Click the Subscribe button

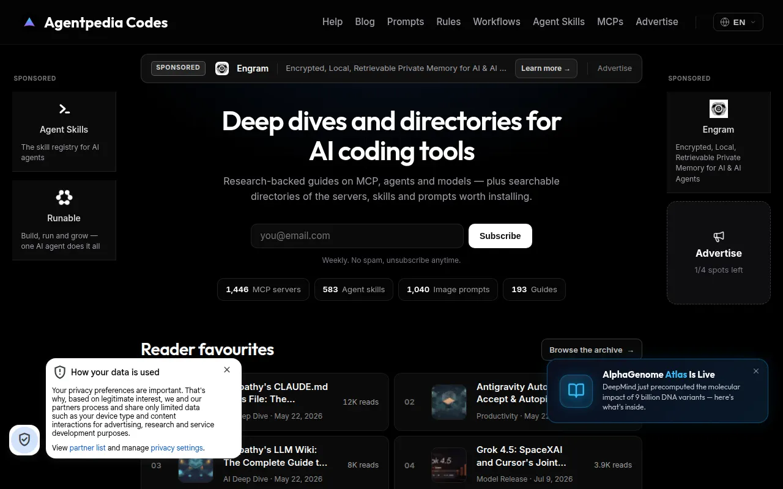(500, 236)
